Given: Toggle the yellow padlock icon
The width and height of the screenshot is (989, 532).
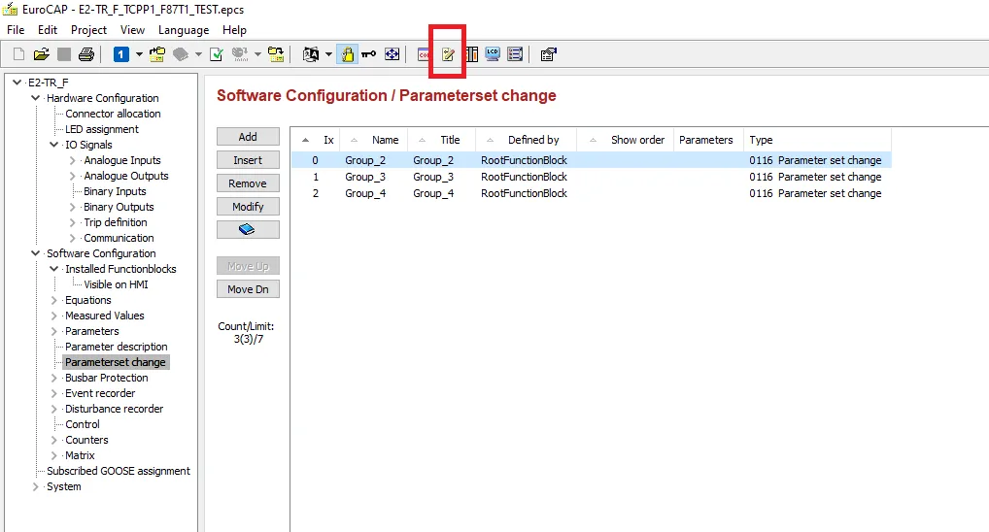Looking at the screenshot, I should point(347,54).
